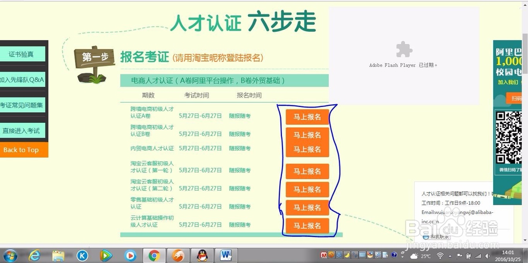Click the Show Desktop strip beside the clock
This screenshot has width=528, height=263.
click(x=525, y=256)
